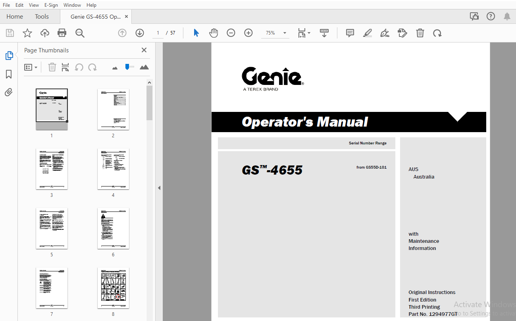Open the sign document pen icon
This screenshot has height=321, width=516.
click(x=385, y=33)
